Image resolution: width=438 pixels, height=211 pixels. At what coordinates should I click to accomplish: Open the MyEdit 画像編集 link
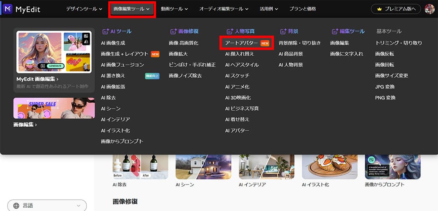pyautogui.click(x=37, y=79)
